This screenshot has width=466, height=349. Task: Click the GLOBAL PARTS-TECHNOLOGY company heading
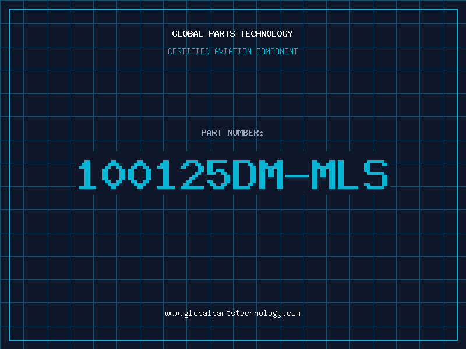[x=232, y=34]
